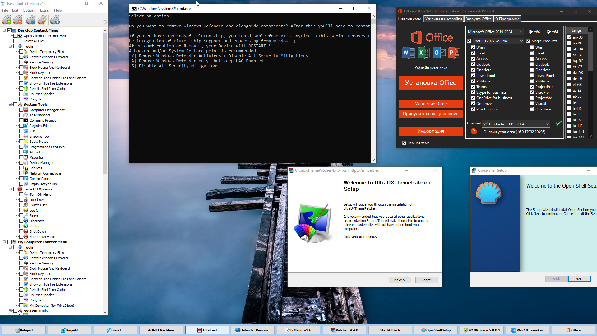Click the Удаление Office button
Screen dimensions: 597x336
(431, 104)
